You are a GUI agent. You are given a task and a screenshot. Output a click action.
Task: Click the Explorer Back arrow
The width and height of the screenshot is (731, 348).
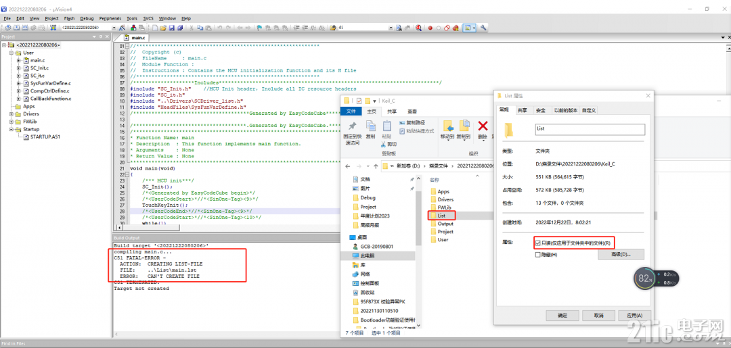(x=348, y=166)
